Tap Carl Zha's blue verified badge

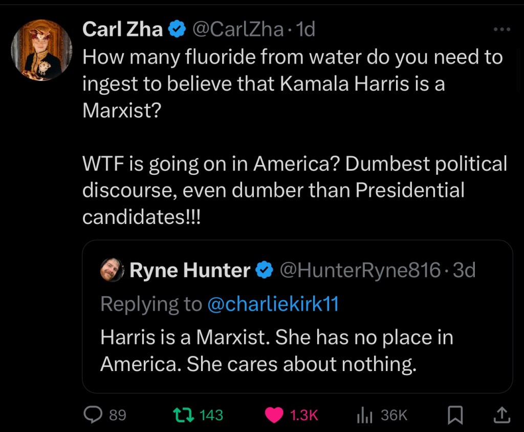(177, 30)
